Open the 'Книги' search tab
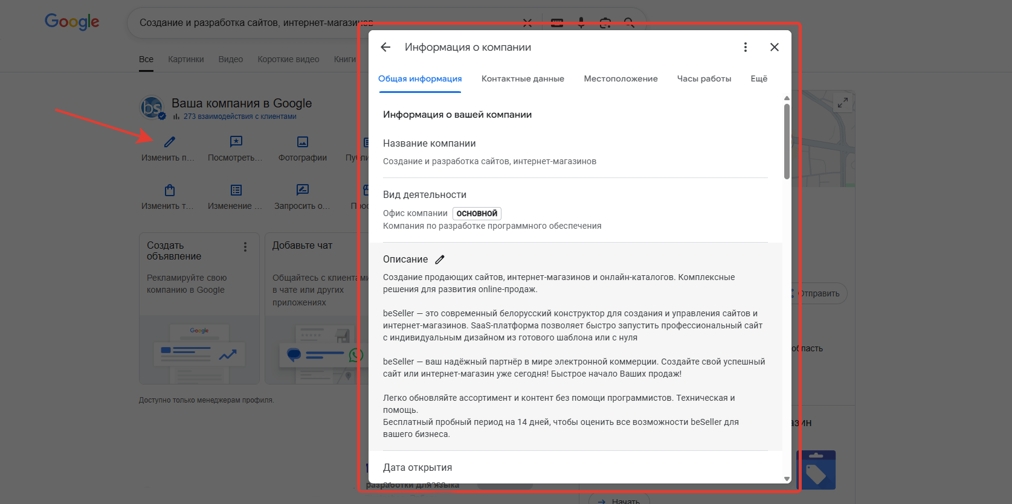Viewport: 1012px width, 504px height. [345, 59]
